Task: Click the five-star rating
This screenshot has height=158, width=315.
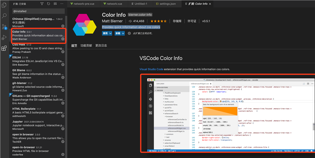Action: click(159, 21)
